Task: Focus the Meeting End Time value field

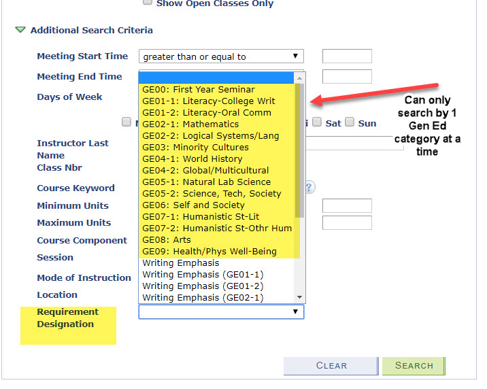Action: [347, 76]
